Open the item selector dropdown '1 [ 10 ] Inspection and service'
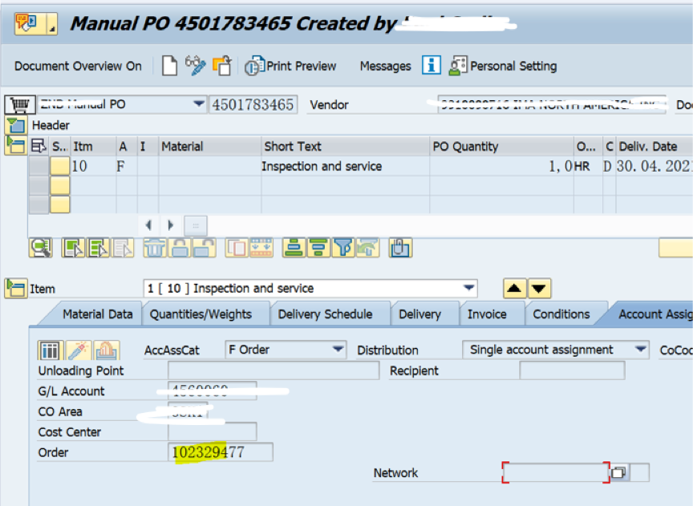693x506 pixels. pos(469,288)
